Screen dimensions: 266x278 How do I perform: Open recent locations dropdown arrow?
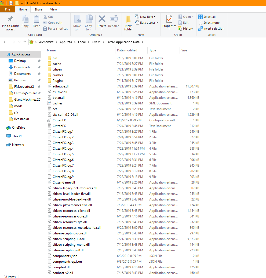19,42
